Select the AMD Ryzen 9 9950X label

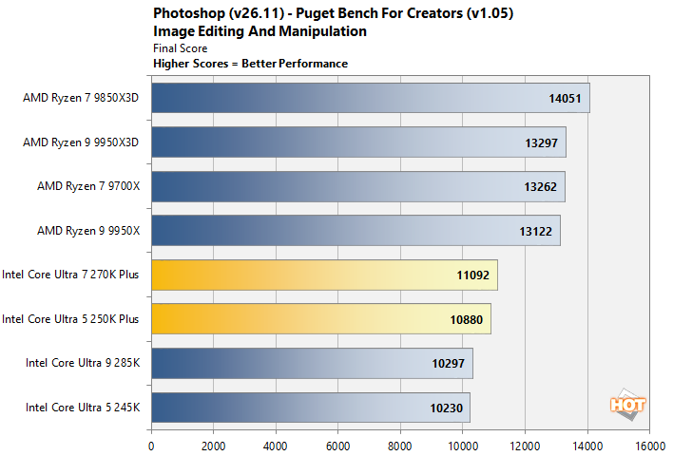(x=88, y=231)
